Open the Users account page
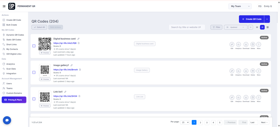Screen dimensions: 280x127 coord(7,83)
